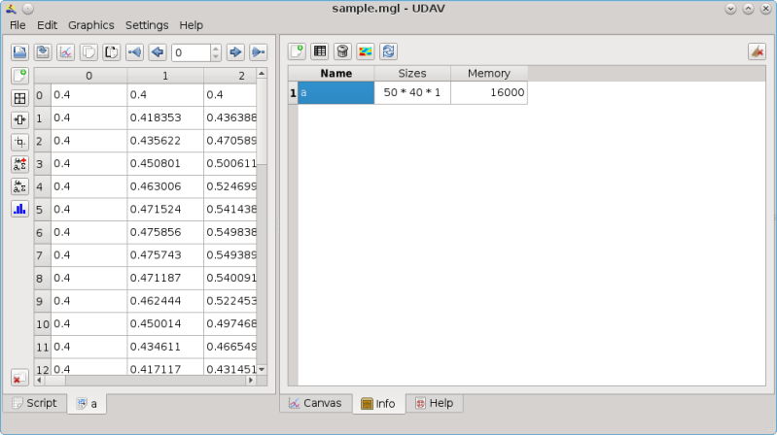Click the '50 * 40 * 1' sizes cell

412,92
